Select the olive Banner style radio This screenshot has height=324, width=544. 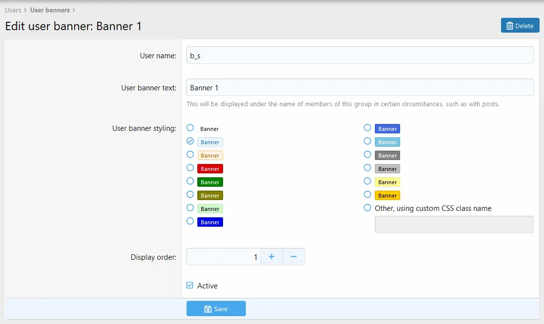(190, 195)
